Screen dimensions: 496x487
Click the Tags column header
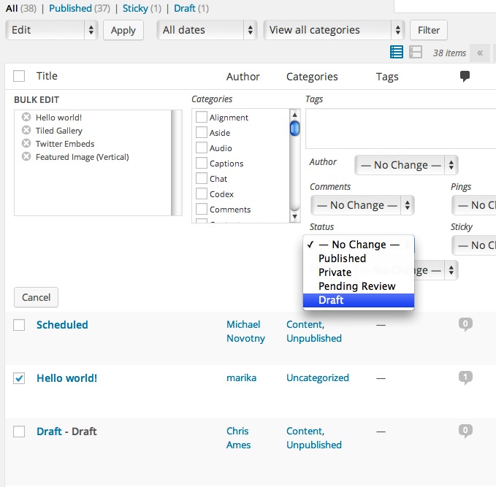387,77
